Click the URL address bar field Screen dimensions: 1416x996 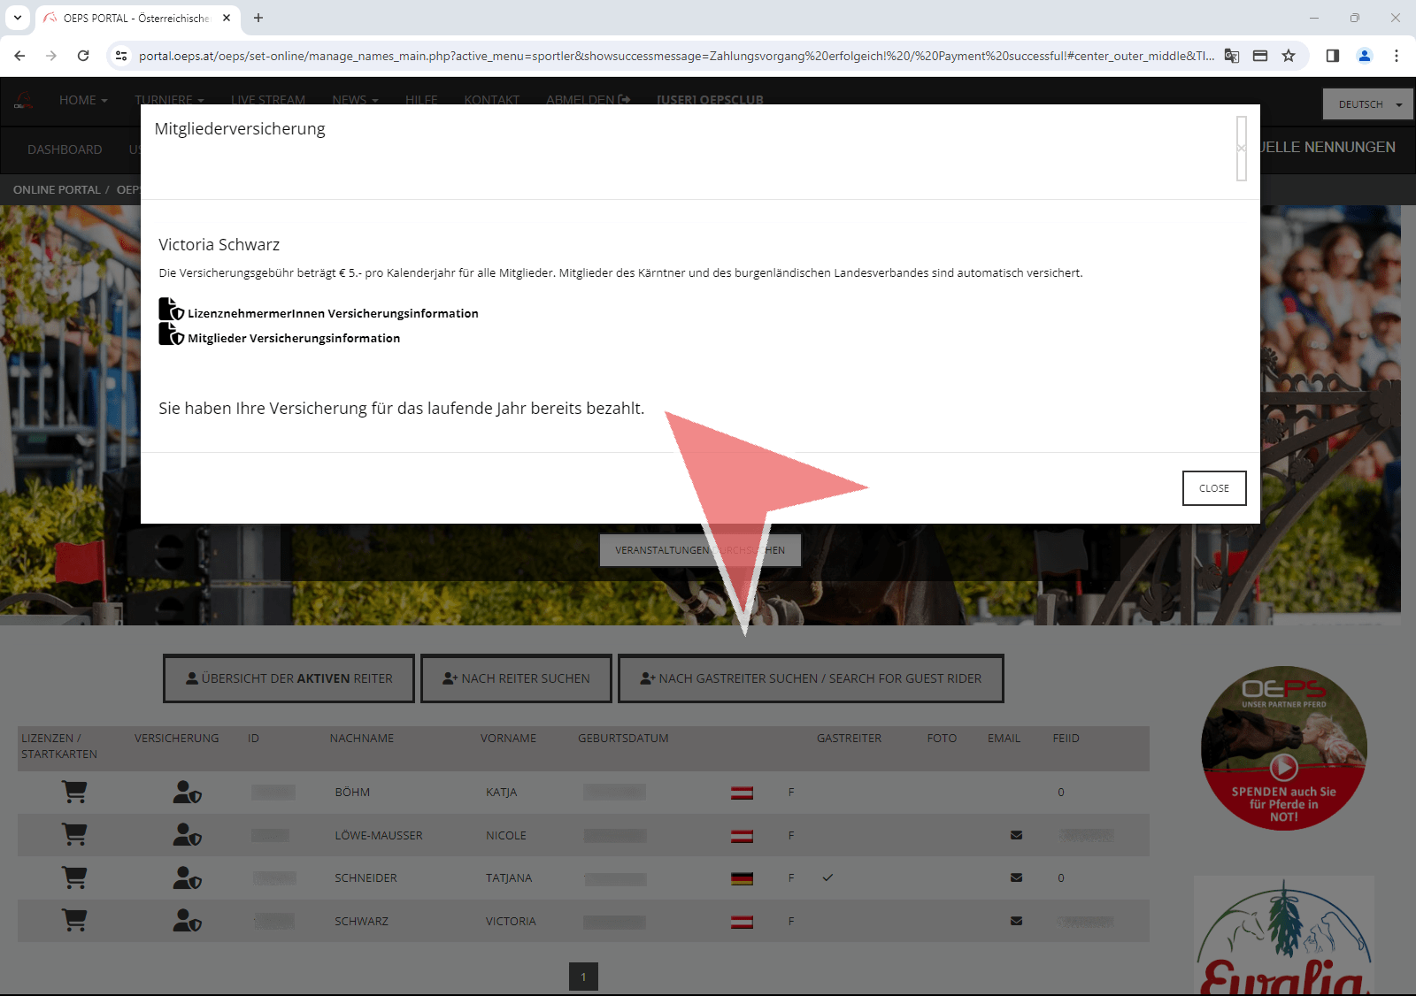pyautogui.click(x=673, y=56)
